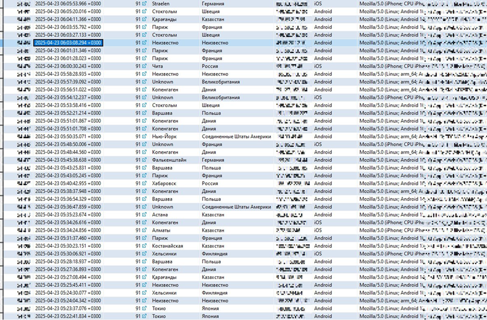Click the link icon in the 05:25:45.411 row

pyautogui.click(x=144, y=285)
